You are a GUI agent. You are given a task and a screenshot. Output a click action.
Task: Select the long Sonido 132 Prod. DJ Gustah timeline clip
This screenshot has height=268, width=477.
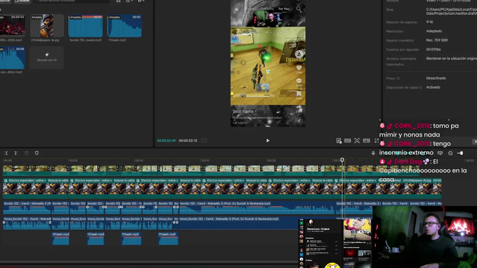tap(257, 208)
